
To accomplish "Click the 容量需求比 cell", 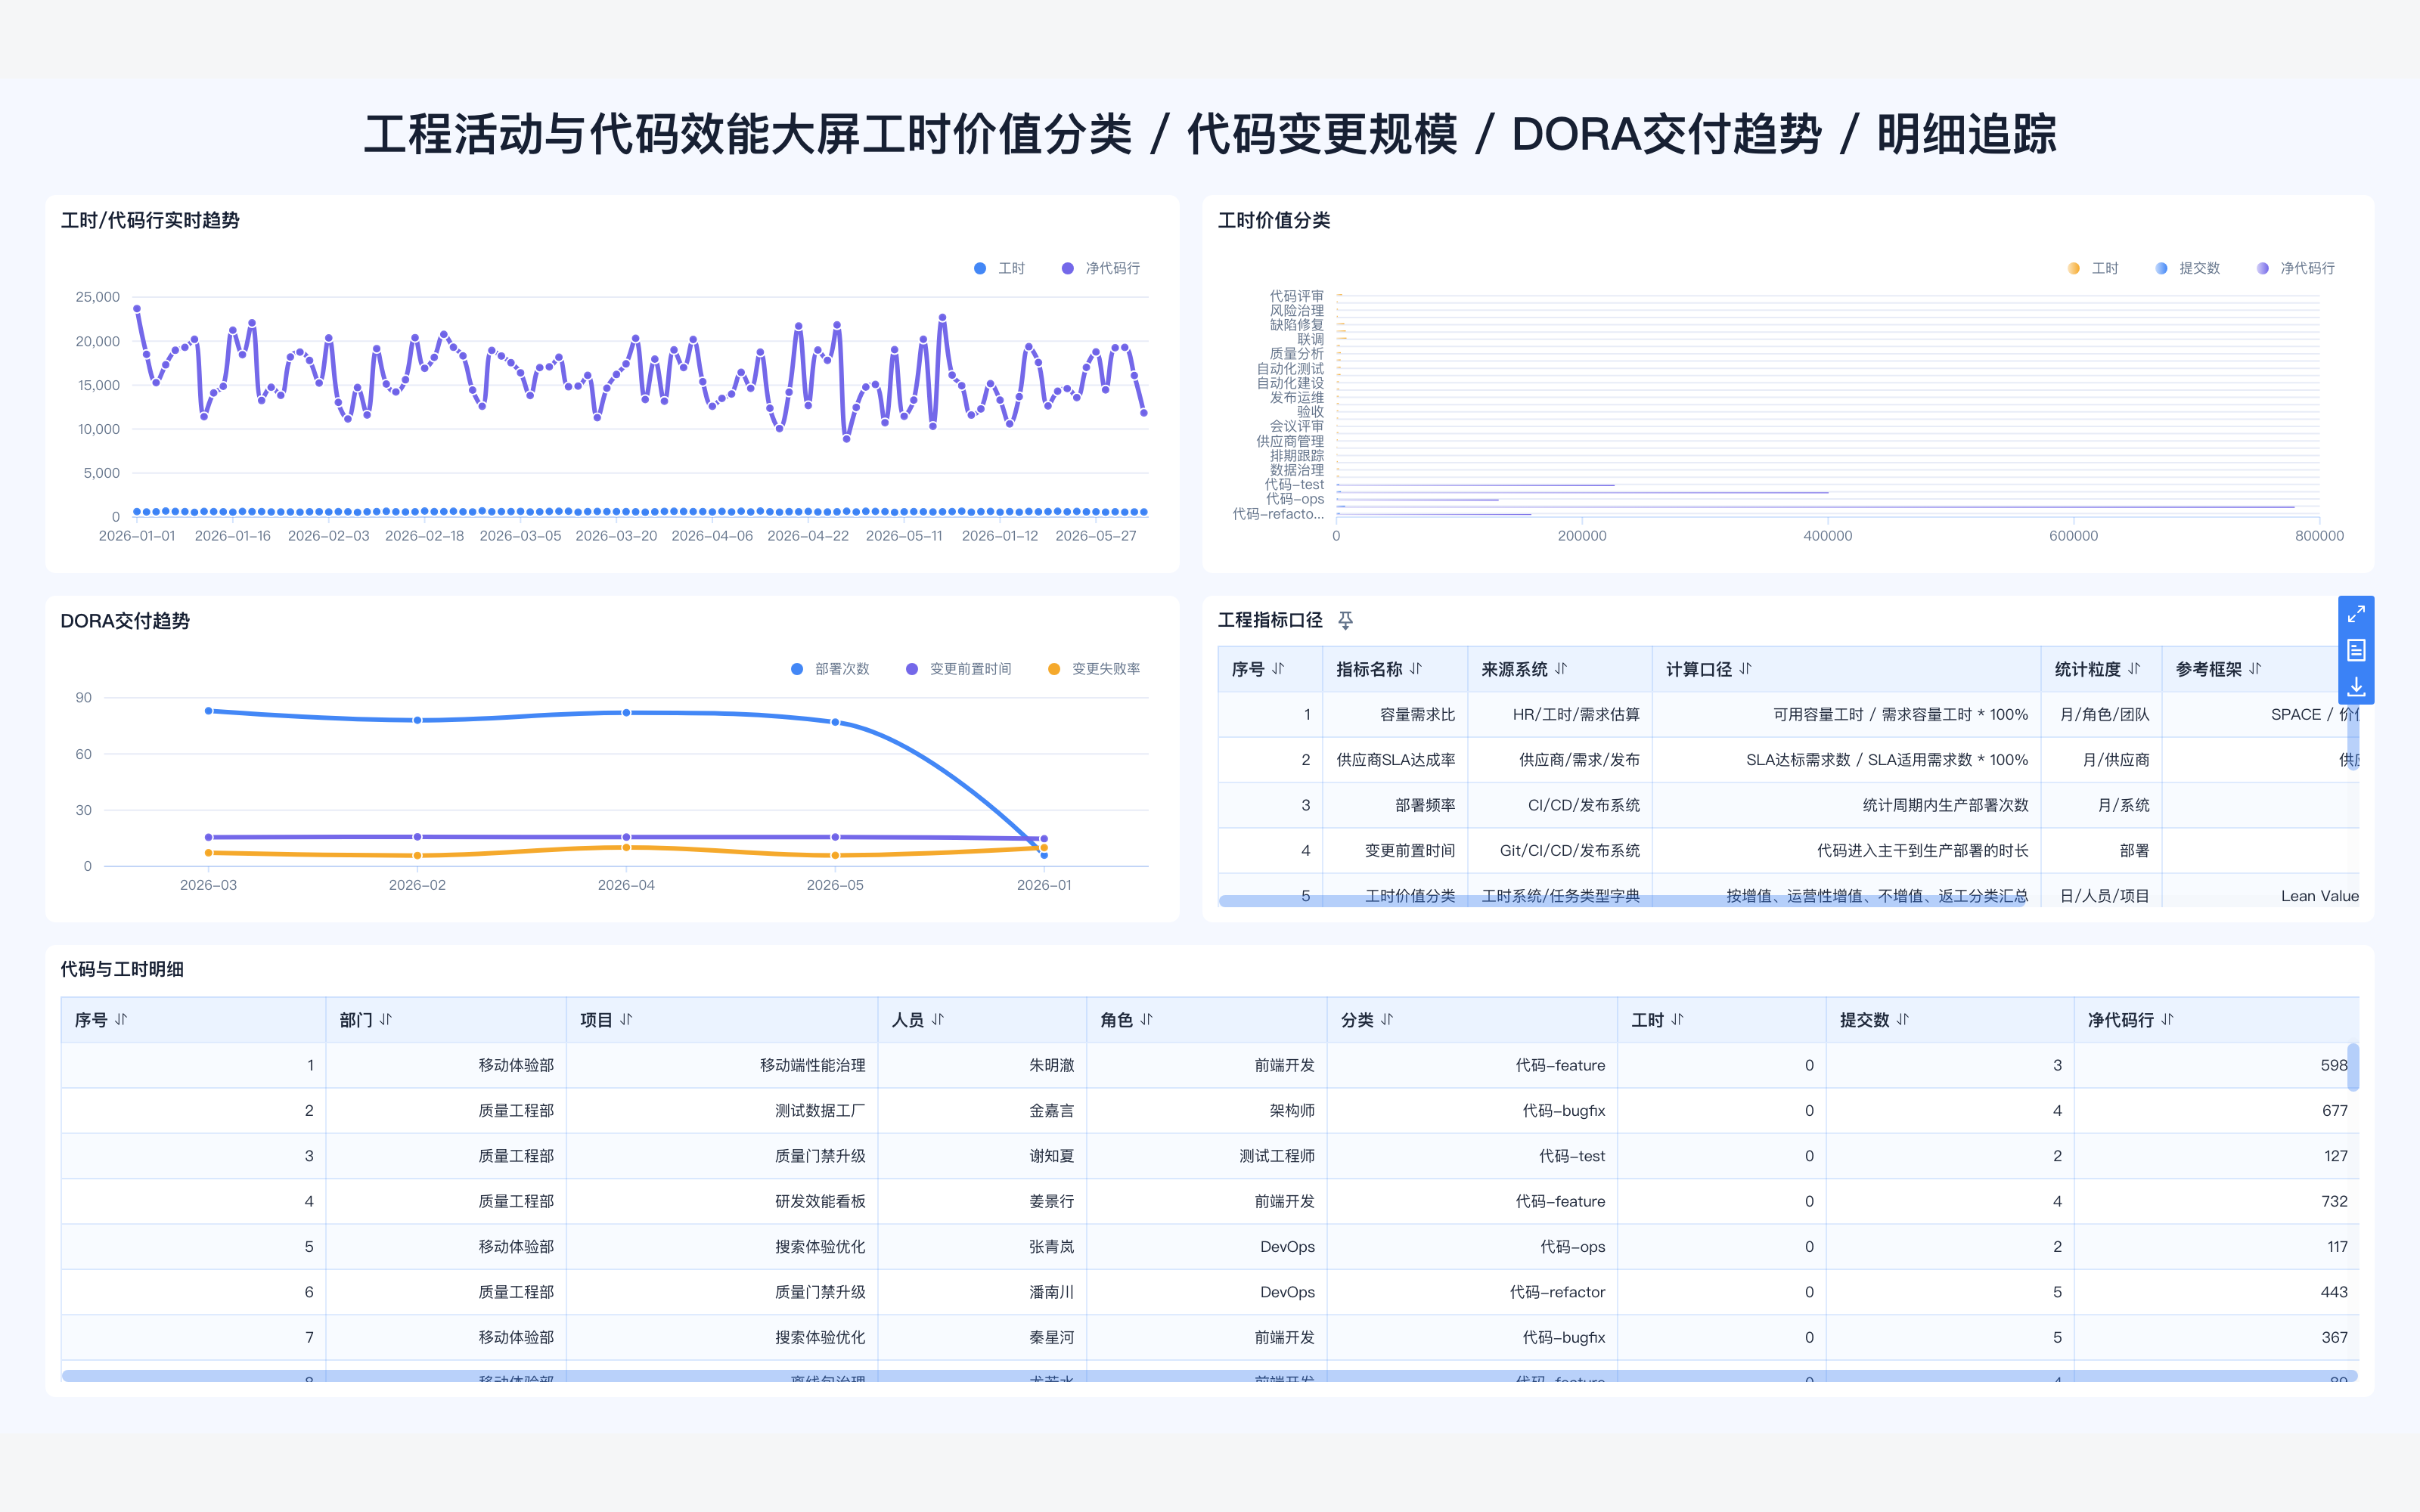I will click(x=1395, y=715).
